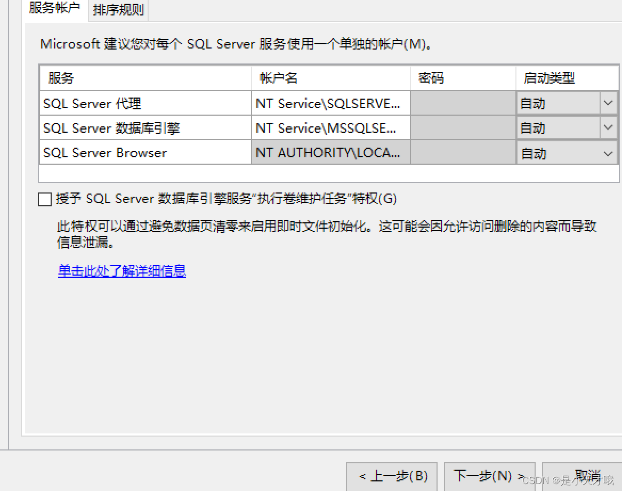Viewport: 622px width, 491px height.
Task: Open the 单击此处了解详细信息 link
Action: (x=122, y=271)
